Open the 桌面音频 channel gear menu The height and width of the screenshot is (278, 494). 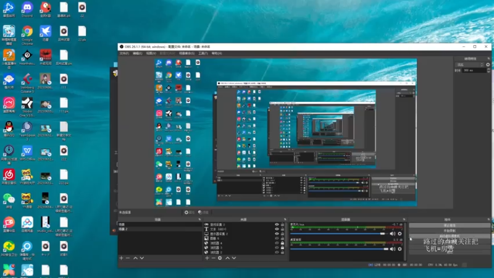click(400, 249)
